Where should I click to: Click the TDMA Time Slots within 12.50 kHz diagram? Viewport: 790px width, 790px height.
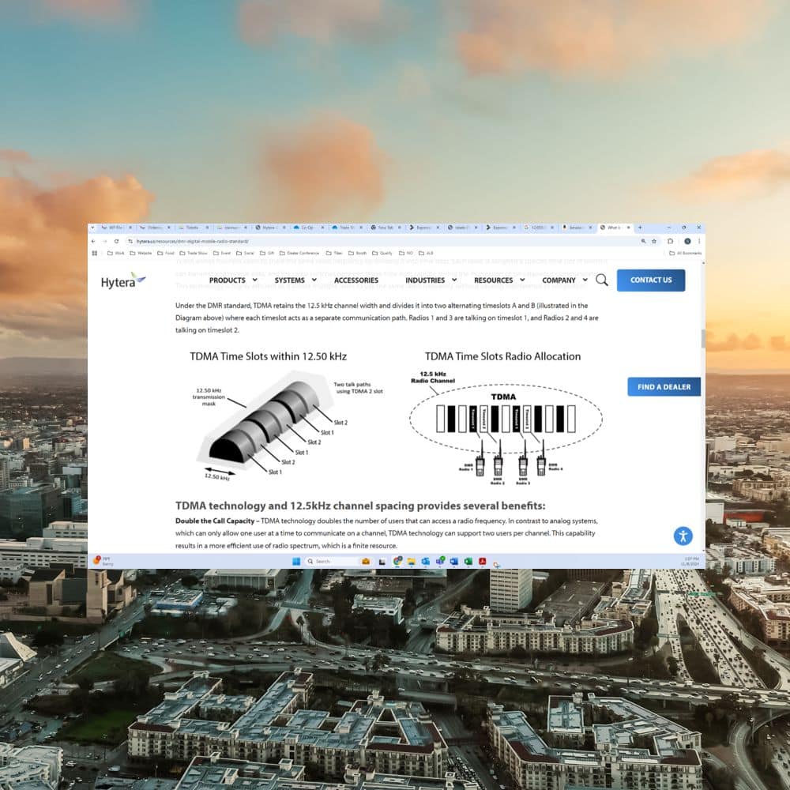coord(290,425)
